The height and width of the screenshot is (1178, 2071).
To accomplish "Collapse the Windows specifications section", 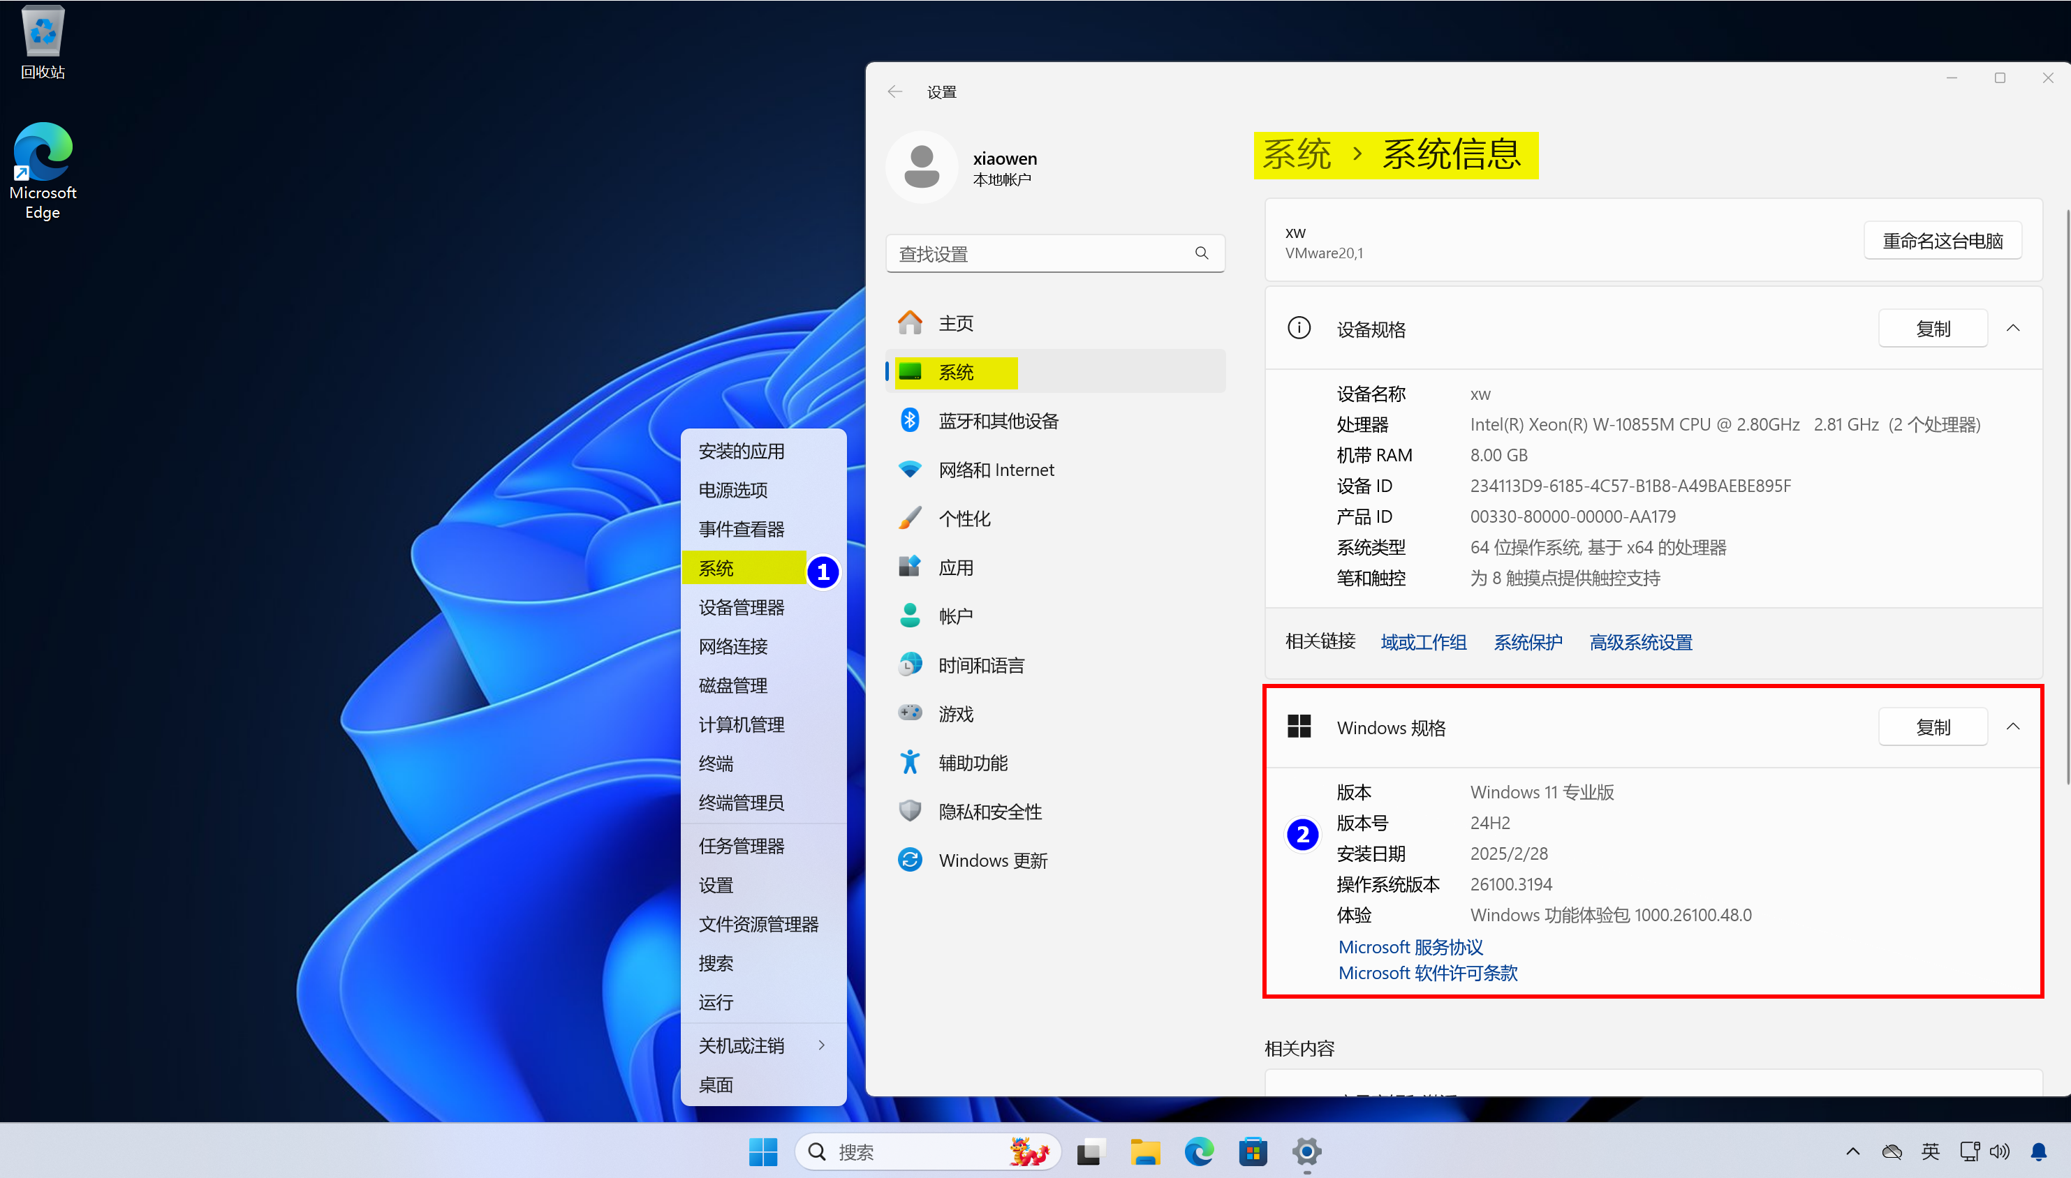I will [x=2013, y=726].
